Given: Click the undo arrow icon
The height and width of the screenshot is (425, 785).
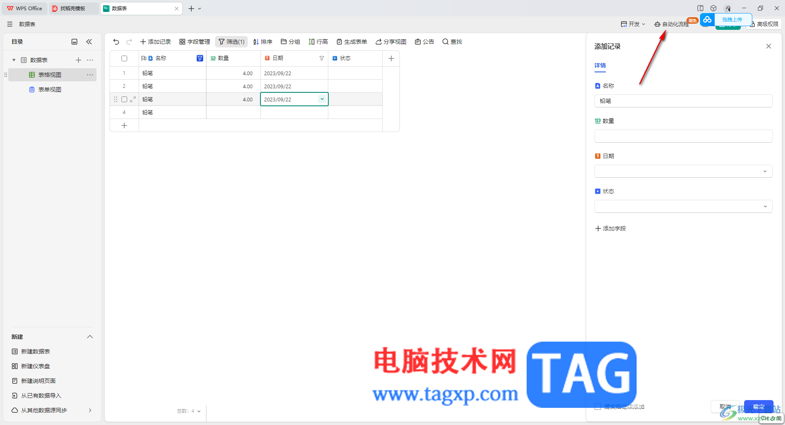Looking at the screenshot, I should tap(116, 42).
